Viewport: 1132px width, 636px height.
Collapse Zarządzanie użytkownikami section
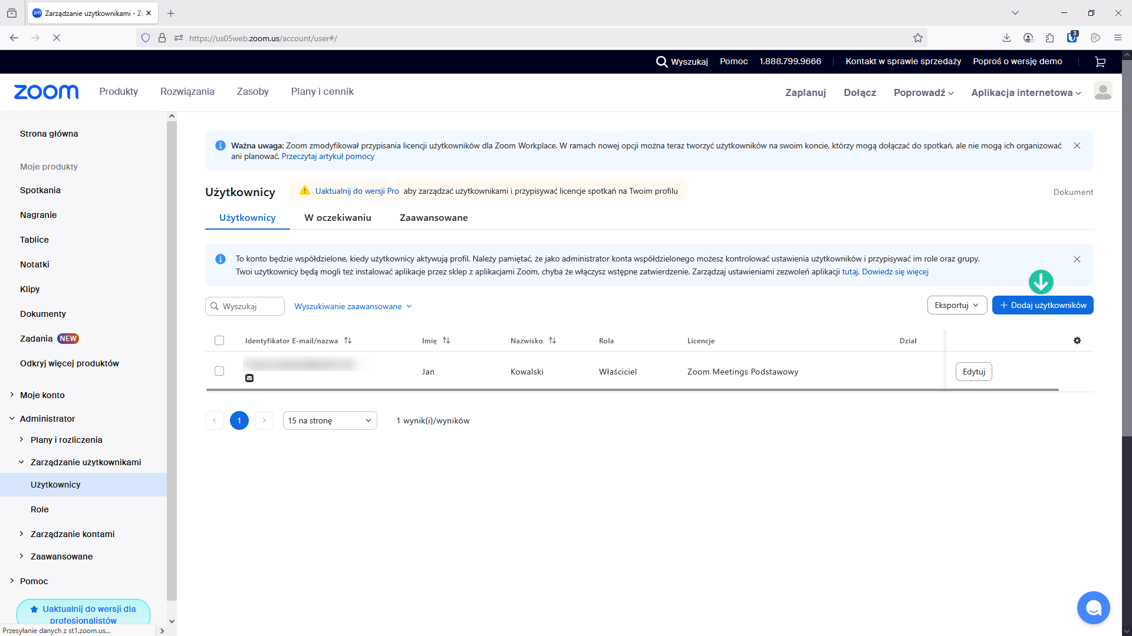coord(21,462)
